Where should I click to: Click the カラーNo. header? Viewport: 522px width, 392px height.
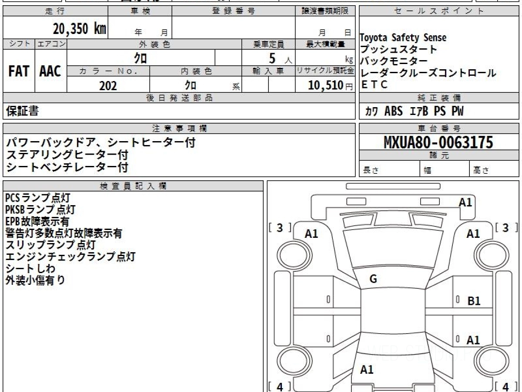coord(108,71)
